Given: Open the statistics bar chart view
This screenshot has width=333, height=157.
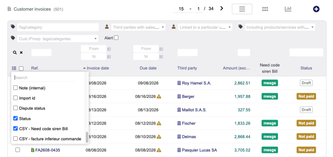Looking at the screenshot, I should [288, 9].
